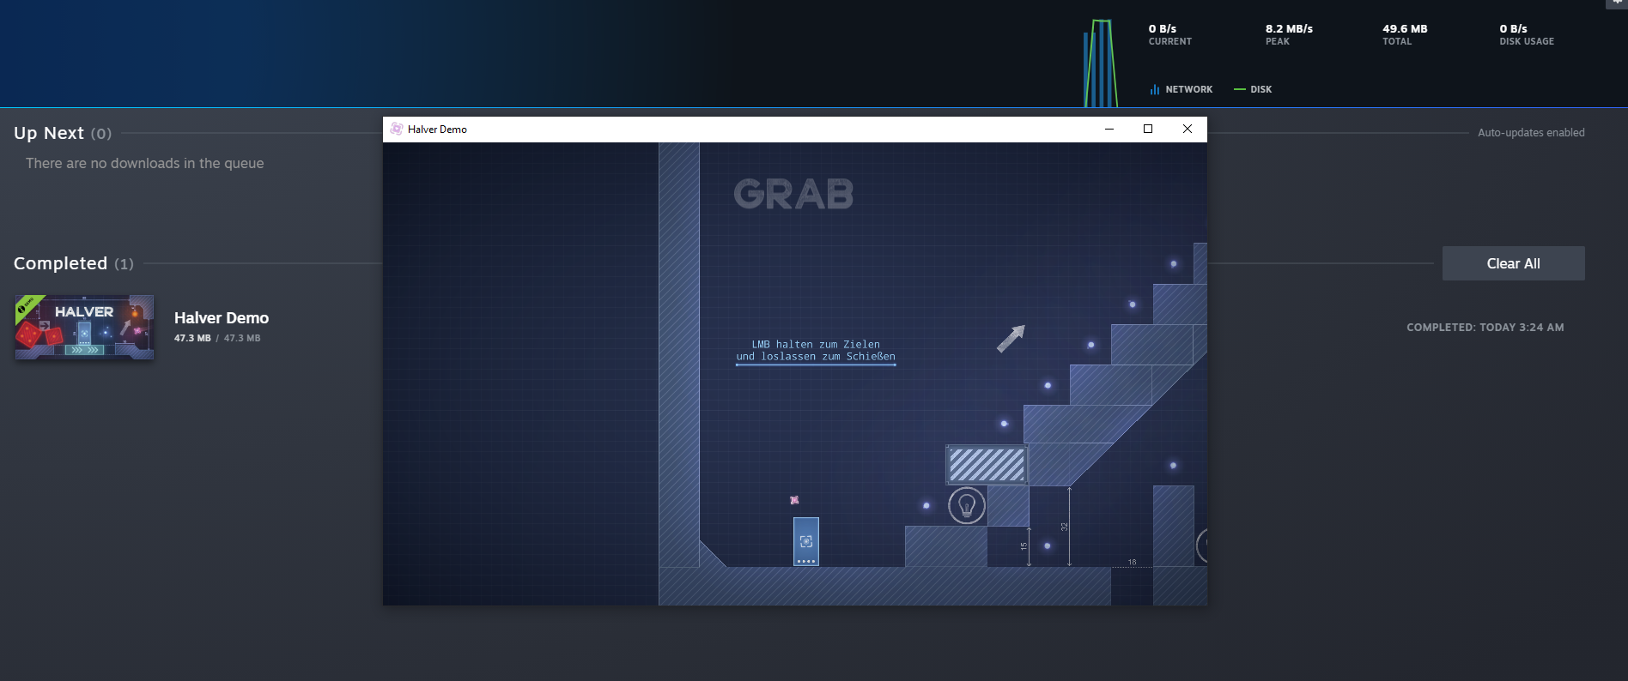This screenshot has height=681, width=1628.
Task: Click the striped grabbable block
Action: click(x=987, y=465)
